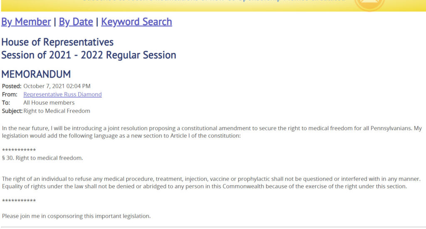Image resolution: width=426 pixels, height=229 pixels.
Task: Open the By Member link
Action: point(26,22)
